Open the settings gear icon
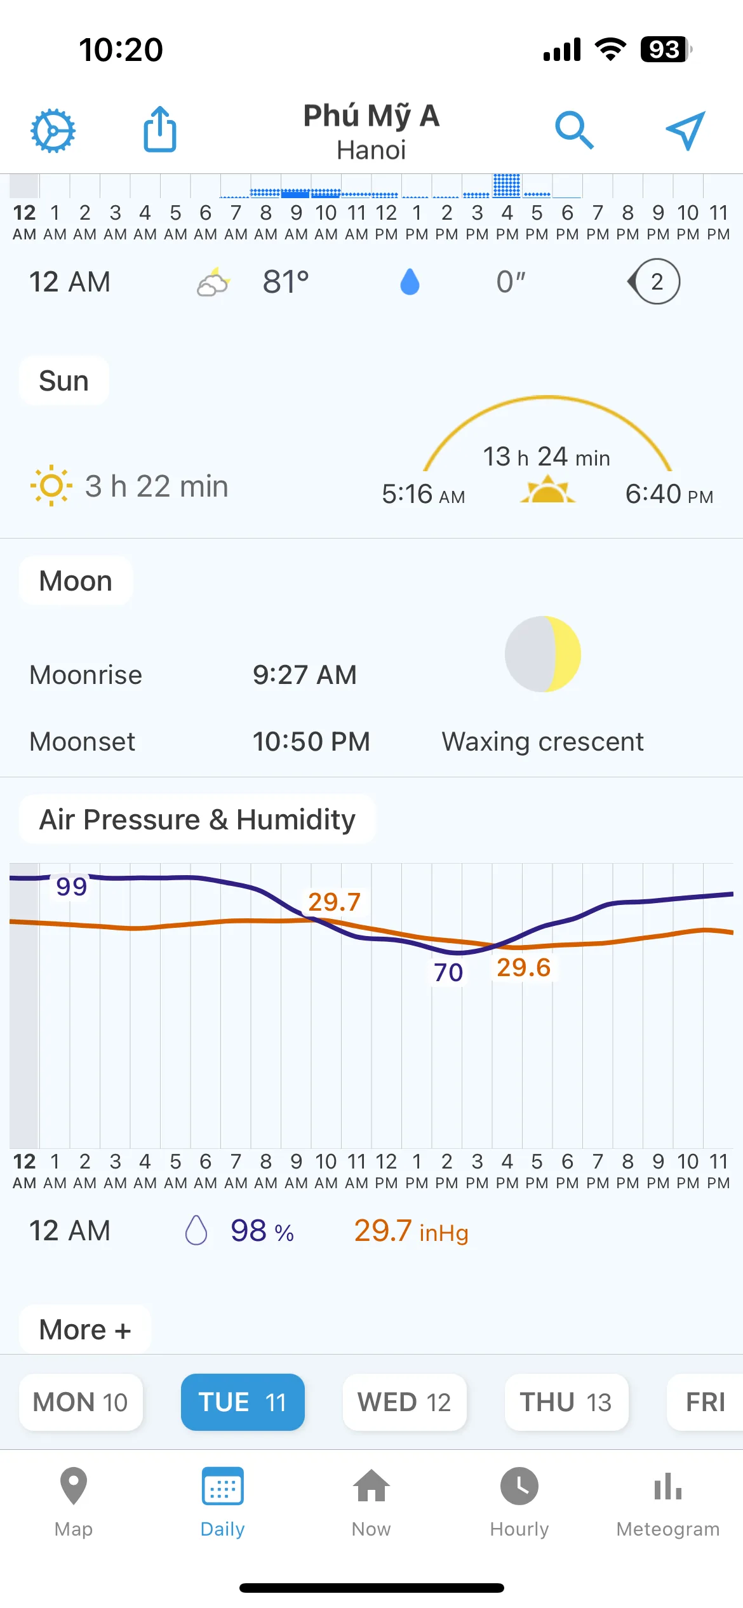This screenshot has width=743, height=1608. pyautogui.click(x=53, y=130)
